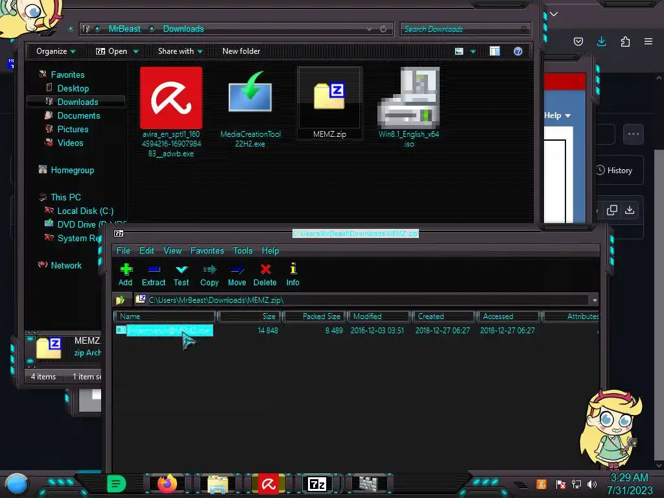Expand the Explorer address history dropdown
The width and height of the screenshot is (664, 498).
coord(369,29)
